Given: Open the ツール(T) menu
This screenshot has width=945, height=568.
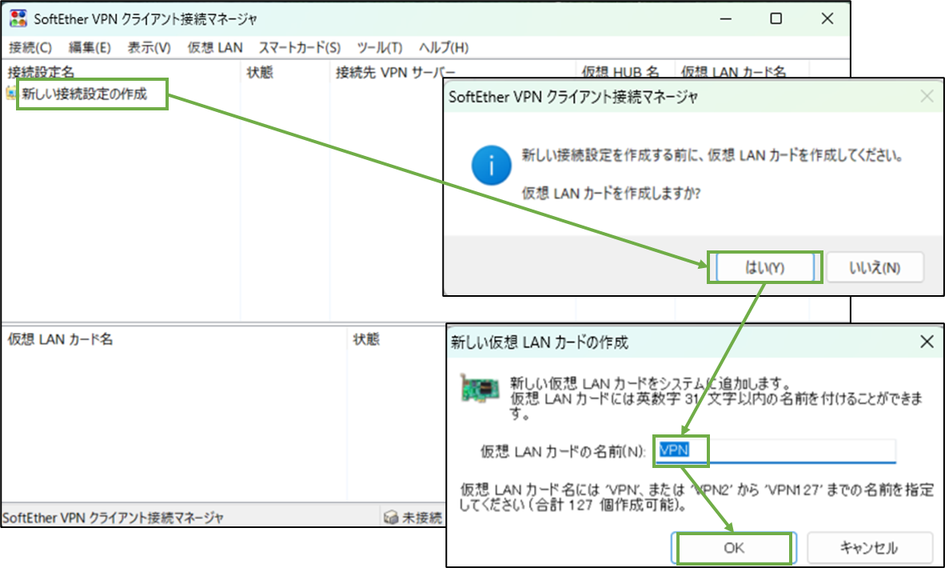Looking at the screenshot, I should coord(379,48).
